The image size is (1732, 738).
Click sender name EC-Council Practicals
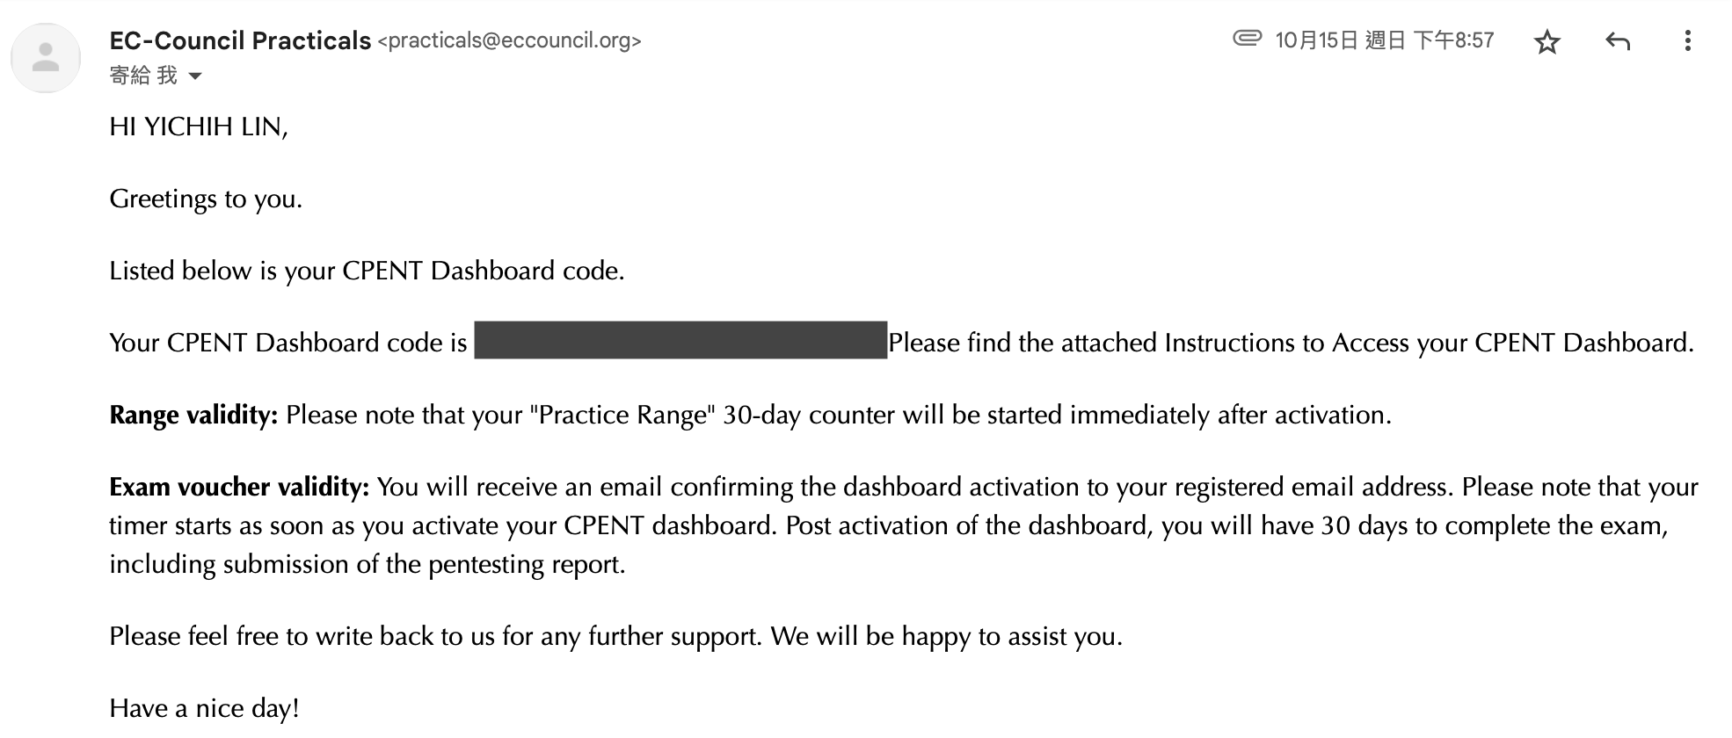(x=240, y=40)
